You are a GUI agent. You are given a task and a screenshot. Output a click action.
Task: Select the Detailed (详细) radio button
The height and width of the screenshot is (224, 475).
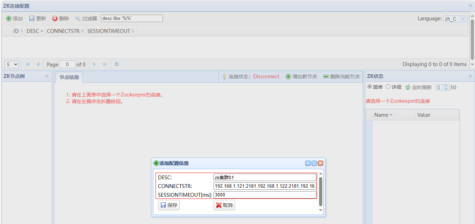(x=388, y=87)
